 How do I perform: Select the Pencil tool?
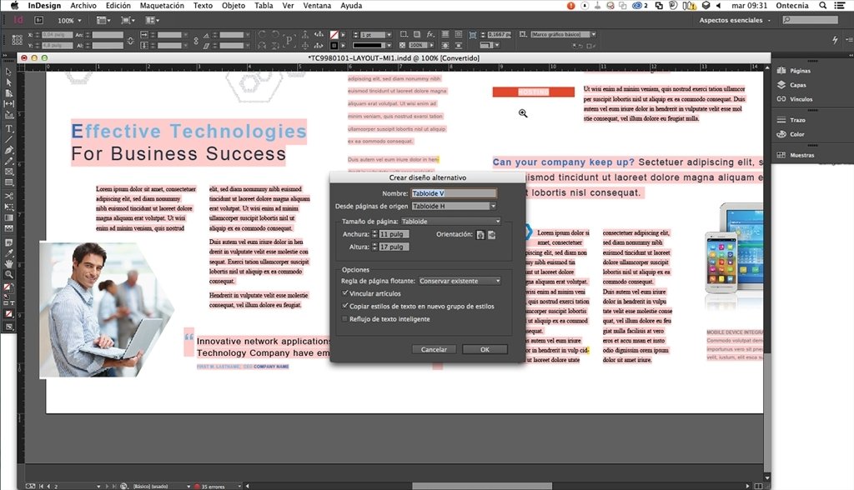(8, 161)
